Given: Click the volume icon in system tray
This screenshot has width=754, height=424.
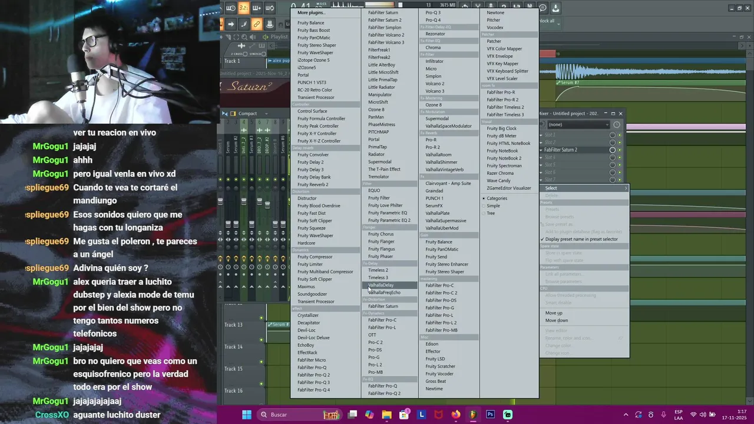Looking at the screenshot, I should 703,415.
